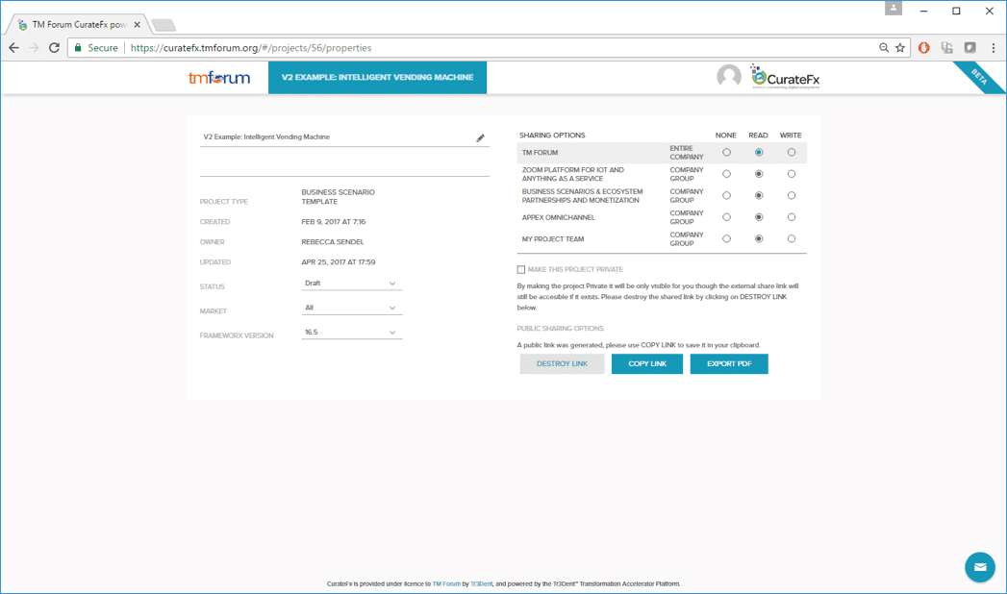Image resolution: width=1007 pixels, height=594 pixels.
Task: Click the CurateFx logo
Action: click(785, 77)
